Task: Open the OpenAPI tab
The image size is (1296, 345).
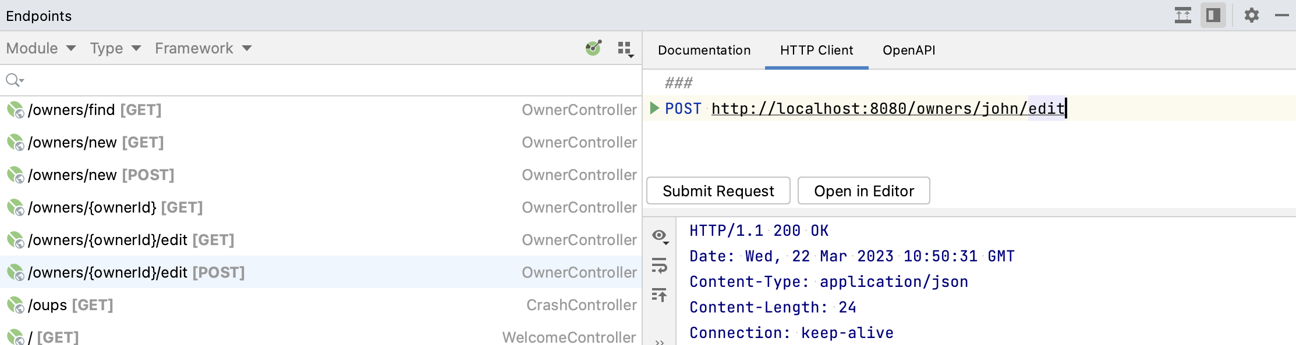Action: point(909,51)
